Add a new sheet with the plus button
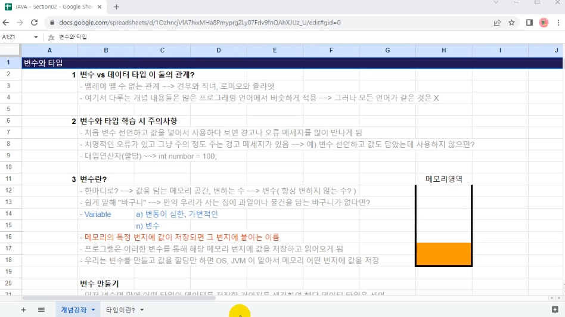Image resolution: width=565 pixels, height=317 pixels. point(24,310)
